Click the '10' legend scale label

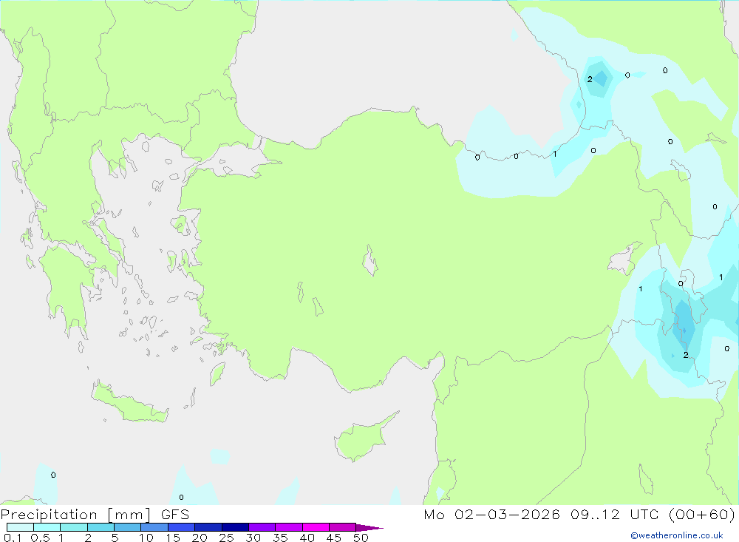[x=146, y=538]
